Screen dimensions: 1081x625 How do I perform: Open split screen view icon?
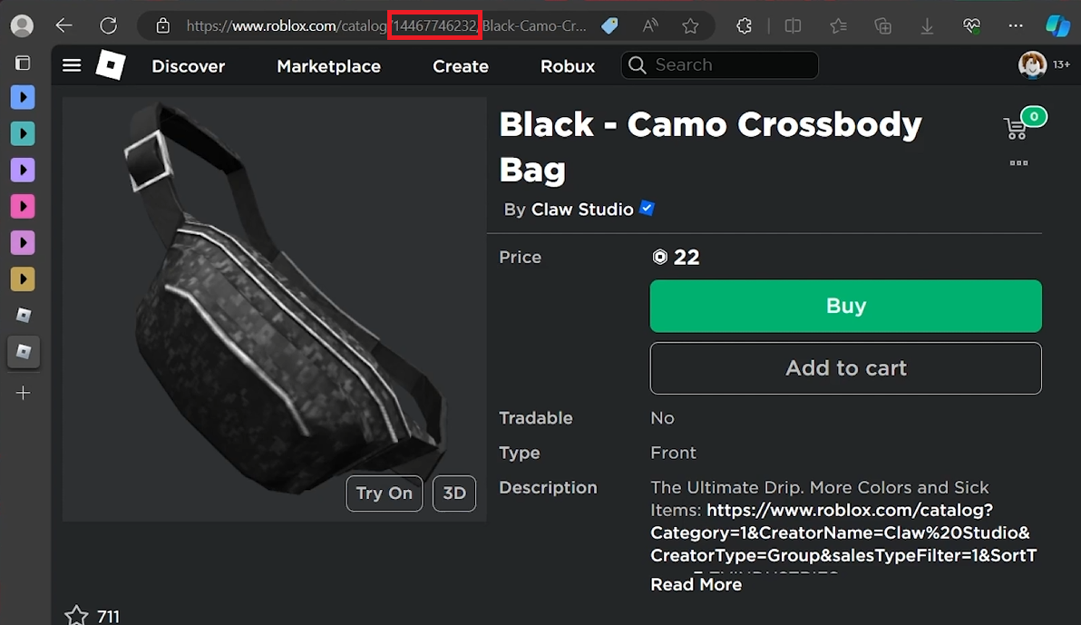pyautogui.click(x=793, y=25)
